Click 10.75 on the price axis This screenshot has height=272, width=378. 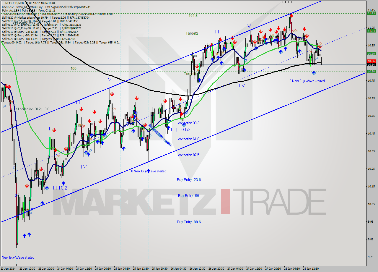[371, 80]
